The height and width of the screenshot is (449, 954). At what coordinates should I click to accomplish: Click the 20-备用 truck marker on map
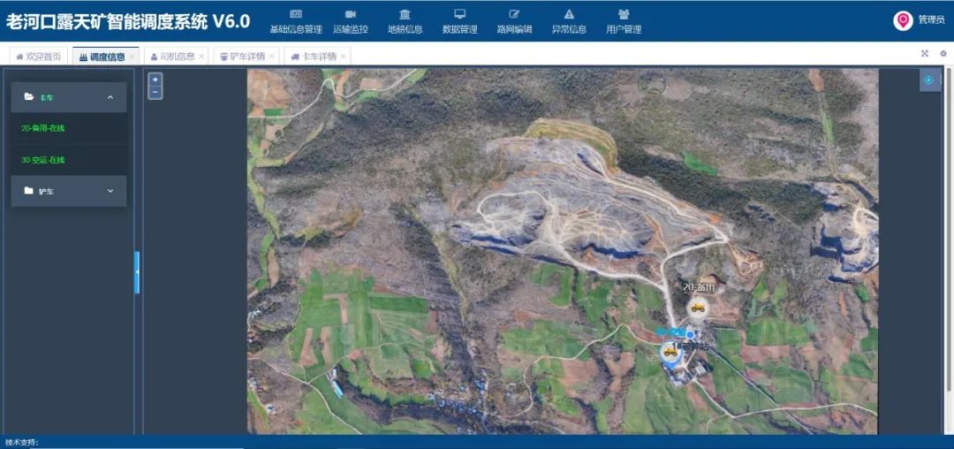[698, 308]
